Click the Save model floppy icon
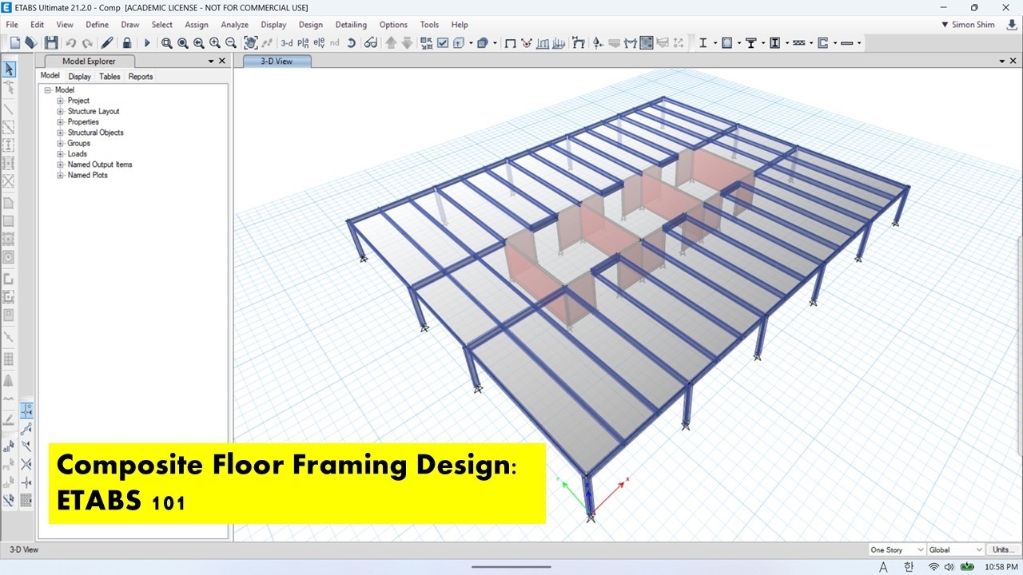The width and height of the screenshot is (1023, 575). [x=51, y=43]
